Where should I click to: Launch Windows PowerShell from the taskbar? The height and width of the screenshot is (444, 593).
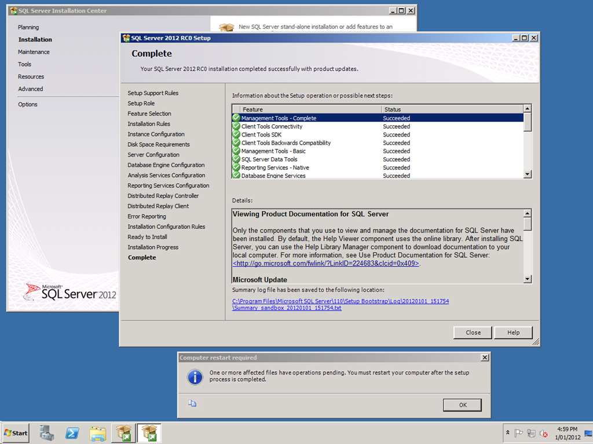pos(72,432)
